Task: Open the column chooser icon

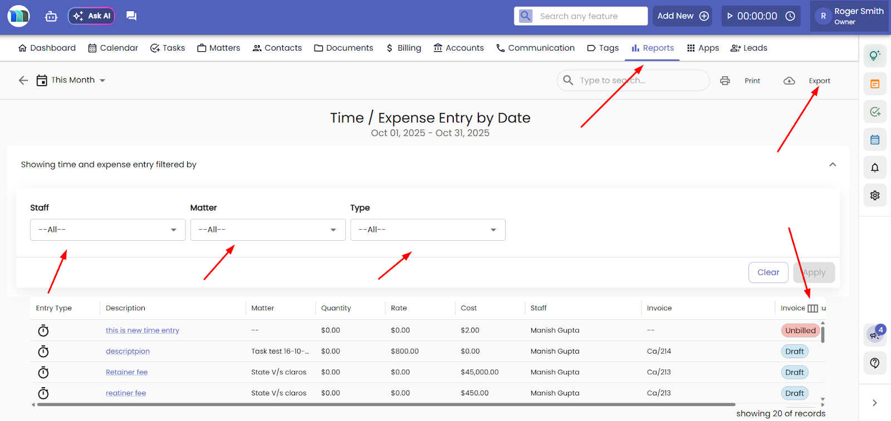Action: pyautogui.click(x=812, y=309)
